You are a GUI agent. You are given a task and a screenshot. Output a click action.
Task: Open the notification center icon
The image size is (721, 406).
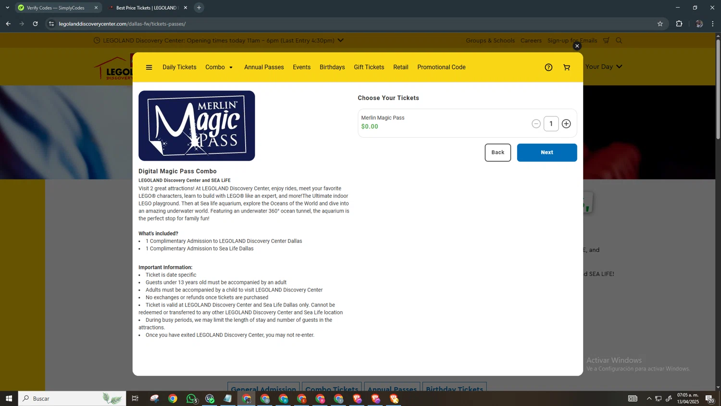click(709, 398)
